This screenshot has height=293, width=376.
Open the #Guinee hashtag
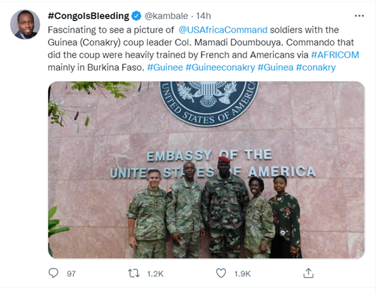coord(165,68)
